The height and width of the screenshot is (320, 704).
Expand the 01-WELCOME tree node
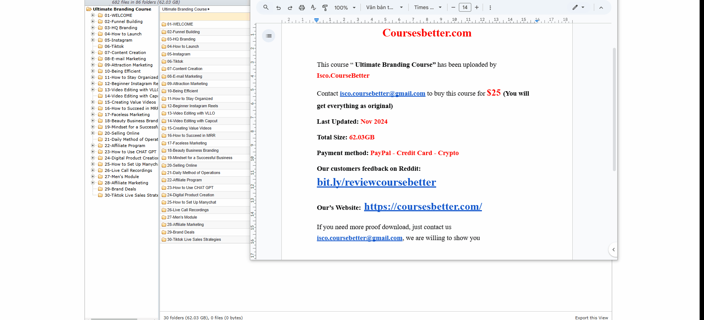click(93, 15)
